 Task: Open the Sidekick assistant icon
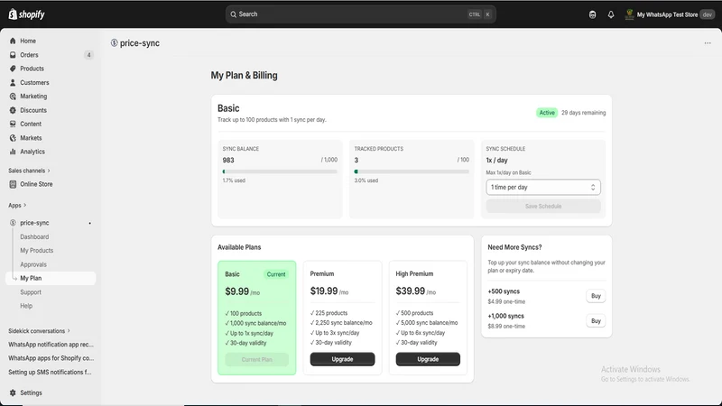[x=592, y=14]
